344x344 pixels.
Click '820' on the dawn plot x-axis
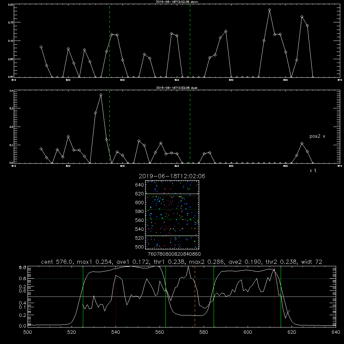click(x=68, y=80)
